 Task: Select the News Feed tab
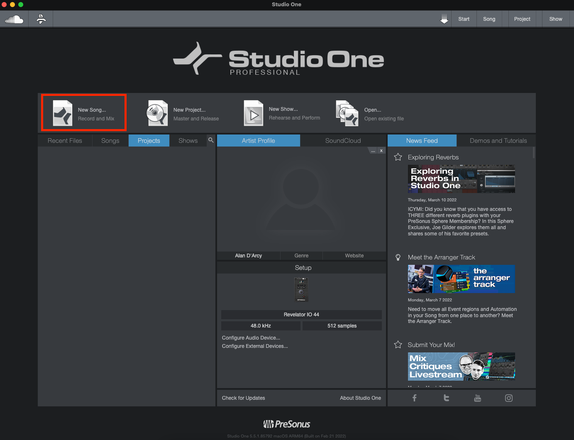tap(422, 141)
